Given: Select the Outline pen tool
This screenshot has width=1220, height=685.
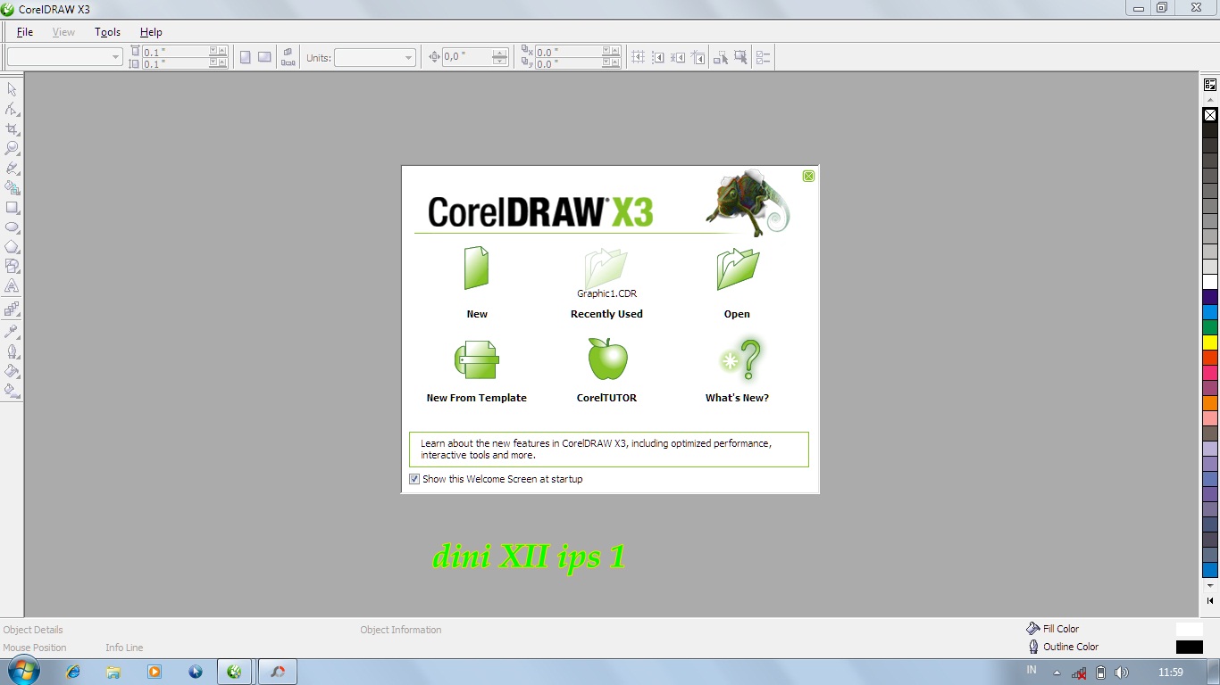Looking at the screenshot, I should (12, 351).
